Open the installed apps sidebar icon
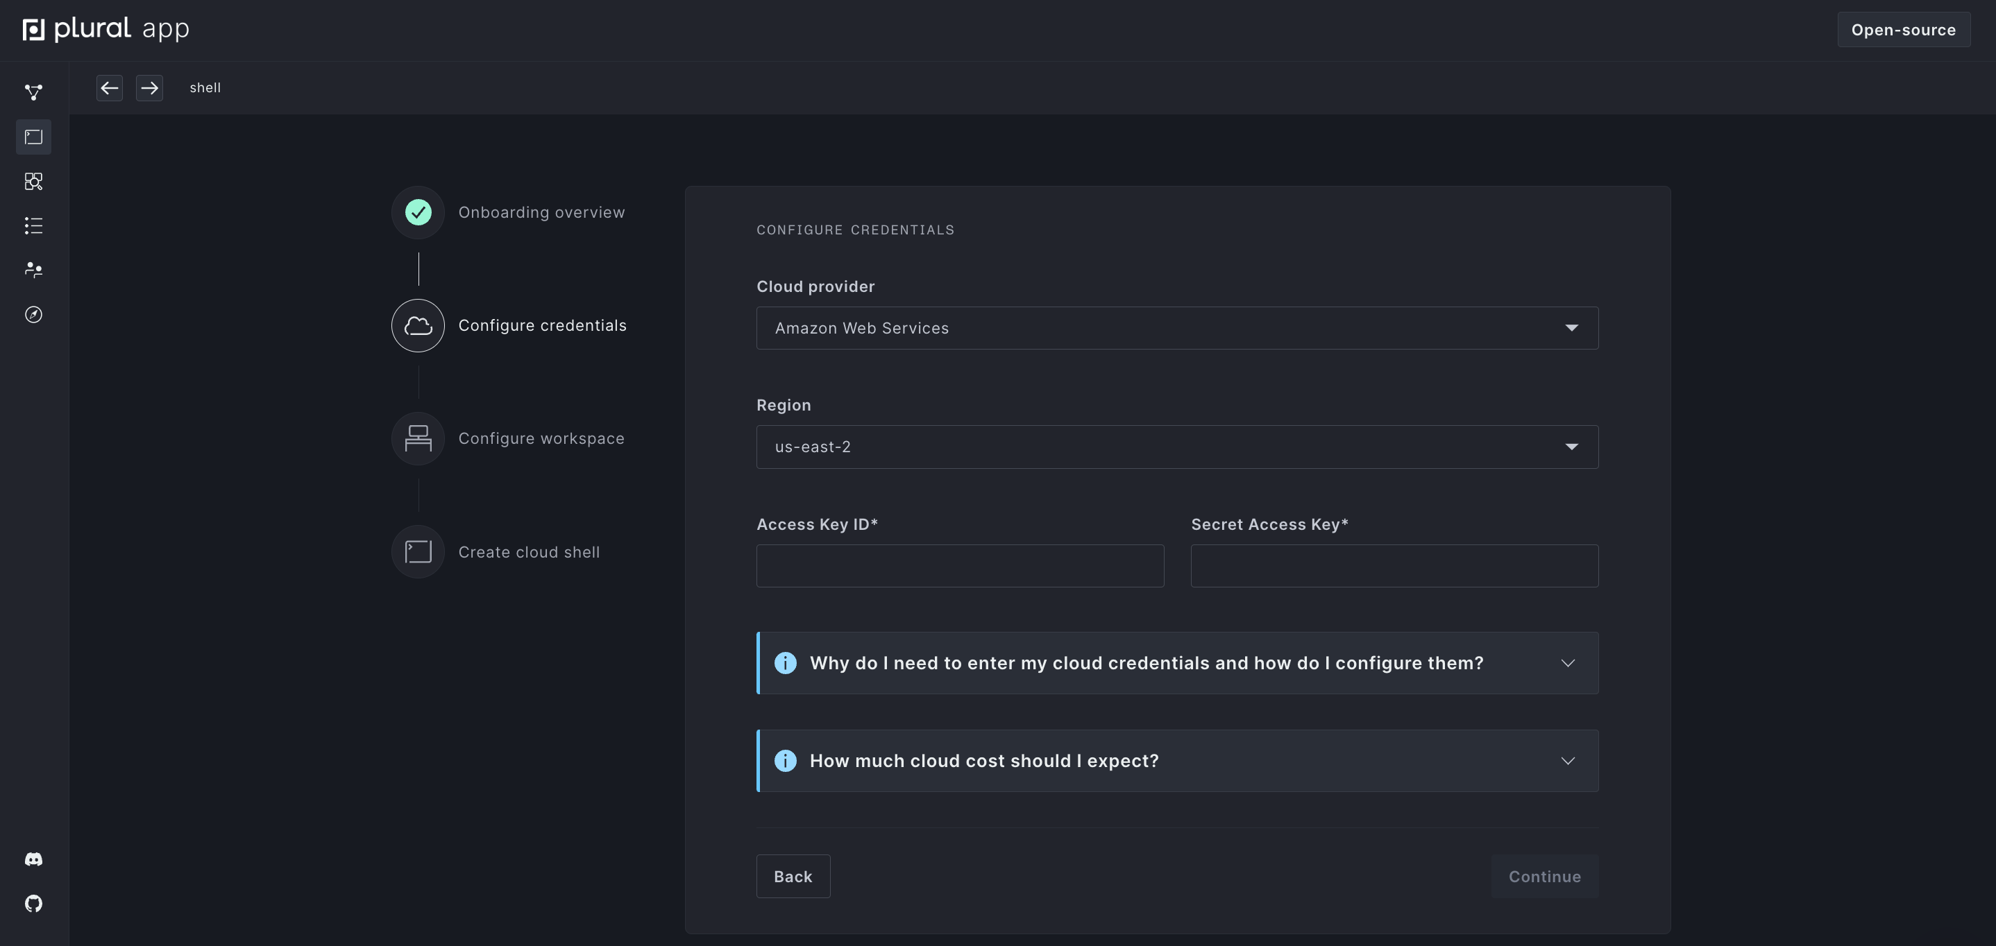The image size is (1996, 946). (33, 181)
